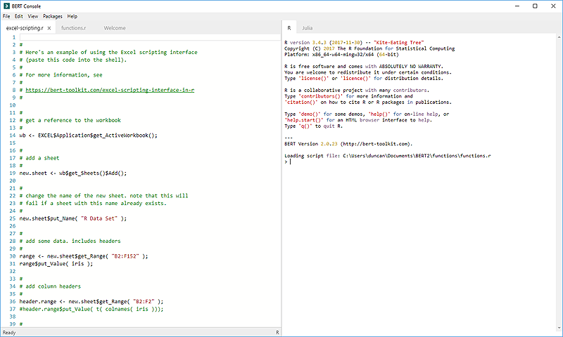Maximize the BERT Console window
The image size is (563, 337).
[535, 6]
